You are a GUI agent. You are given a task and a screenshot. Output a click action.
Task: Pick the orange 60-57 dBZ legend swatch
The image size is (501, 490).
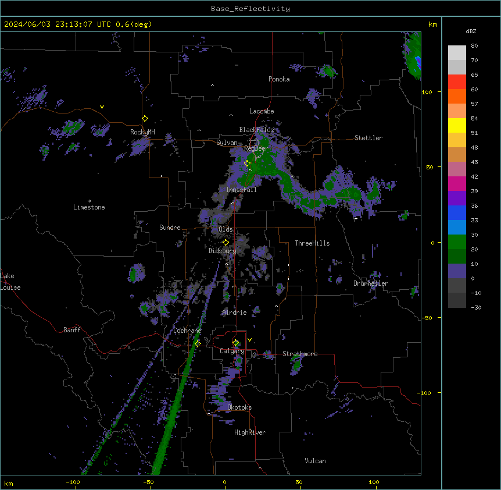point(457,96)
